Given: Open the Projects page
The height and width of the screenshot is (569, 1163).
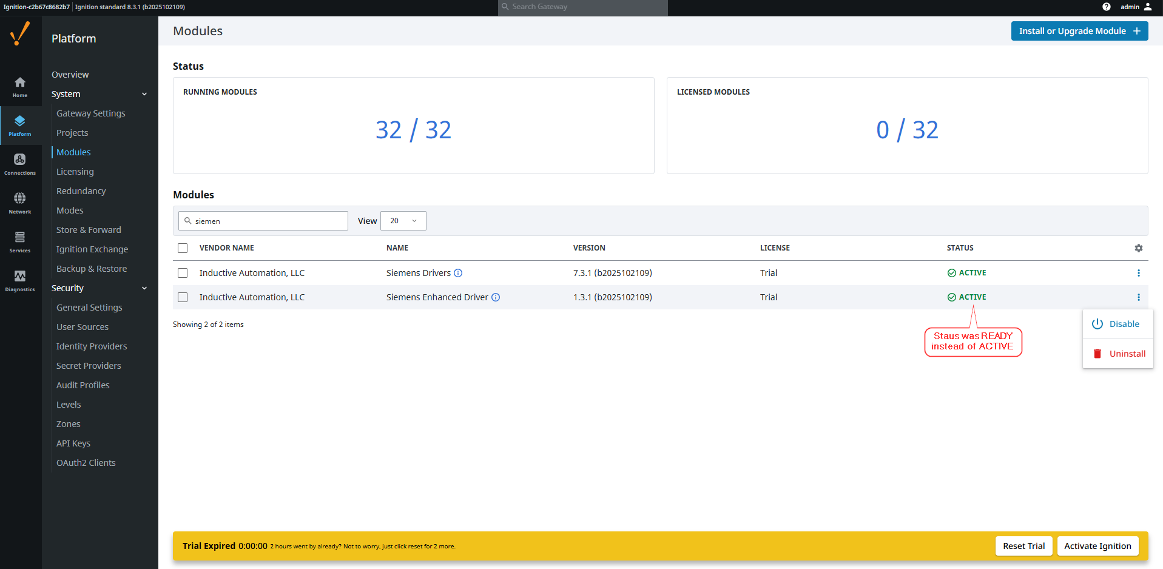Looking at the screenshot, I should click(72, 133).
